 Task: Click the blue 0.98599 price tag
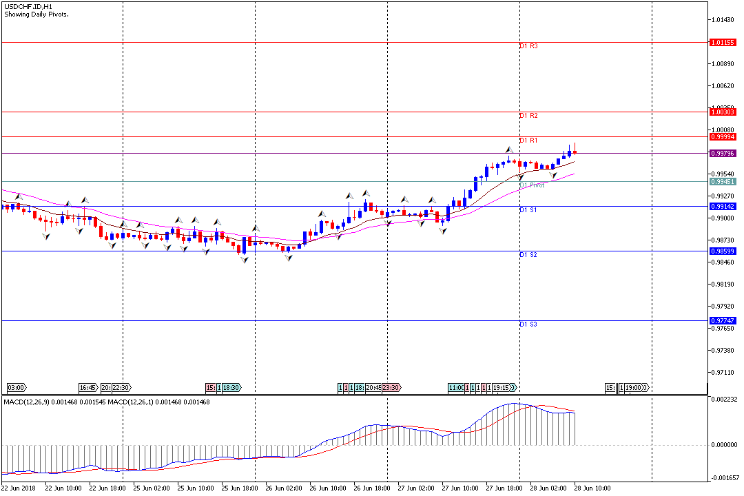pyautogui.click(x=723, y=251)
